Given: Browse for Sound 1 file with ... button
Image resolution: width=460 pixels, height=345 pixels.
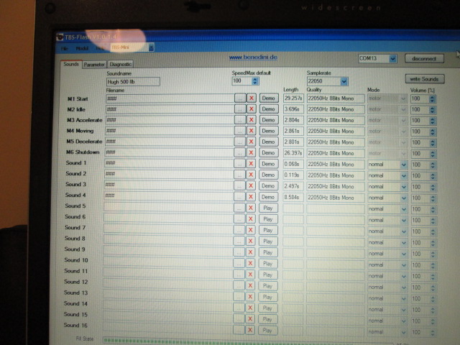Looking at the screenshot, I should (239, 164).
